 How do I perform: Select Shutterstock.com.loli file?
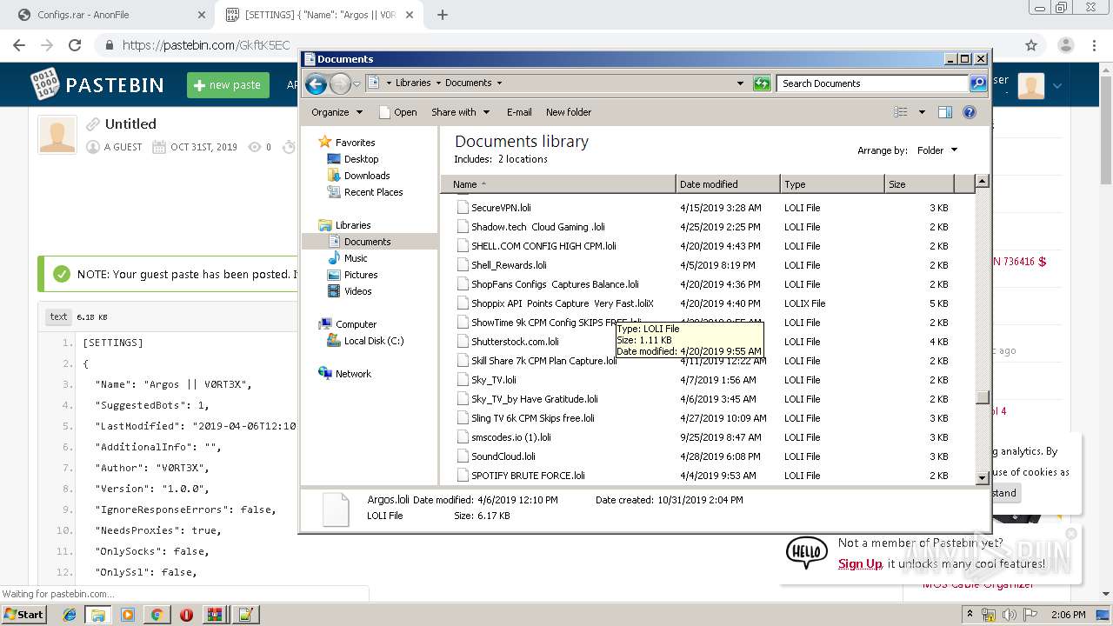(x=515, y=342)
